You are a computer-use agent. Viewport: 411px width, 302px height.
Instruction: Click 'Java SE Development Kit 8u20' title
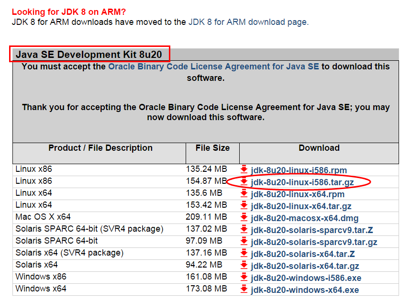click(x=89, y=55)
